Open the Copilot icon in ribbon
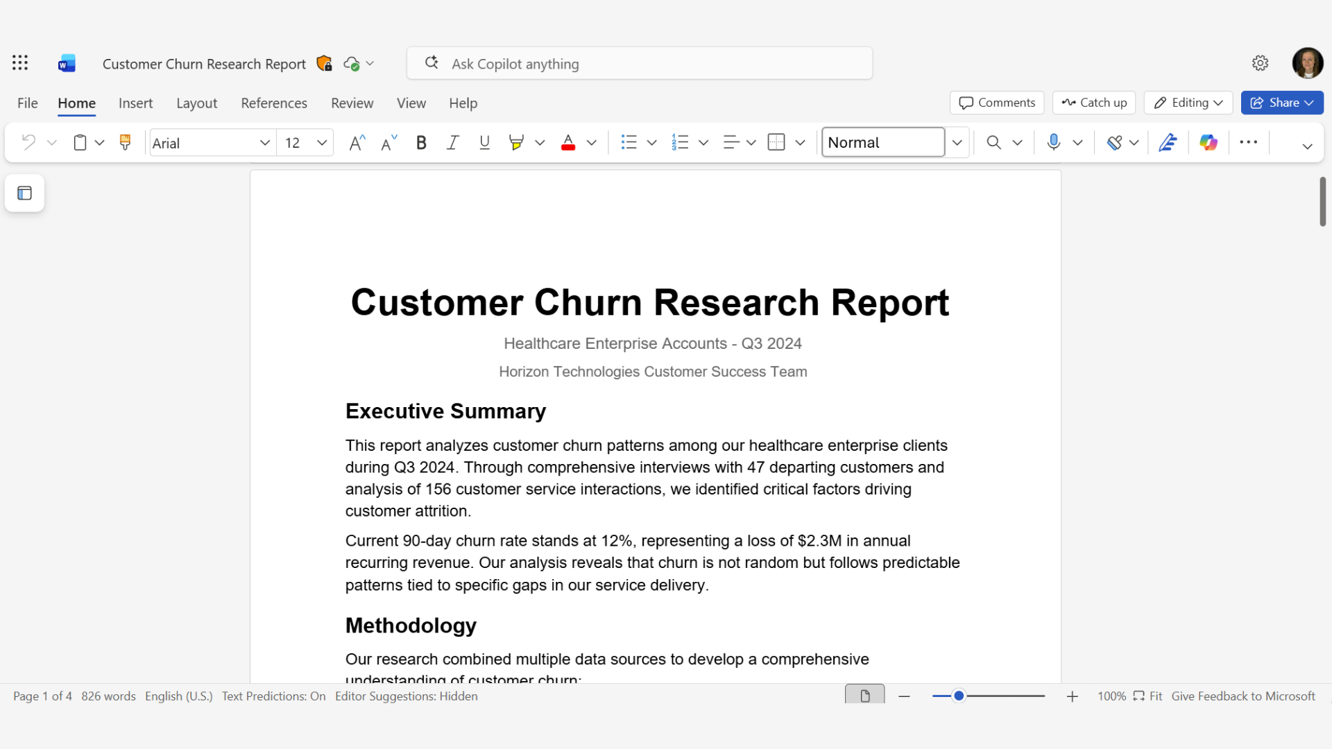 [1208, 142]
